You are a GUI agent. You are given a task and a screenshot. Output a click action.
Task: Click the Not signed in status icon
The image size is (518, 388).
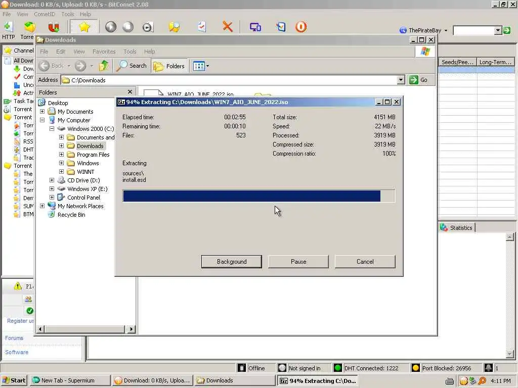tap(282, 368)
